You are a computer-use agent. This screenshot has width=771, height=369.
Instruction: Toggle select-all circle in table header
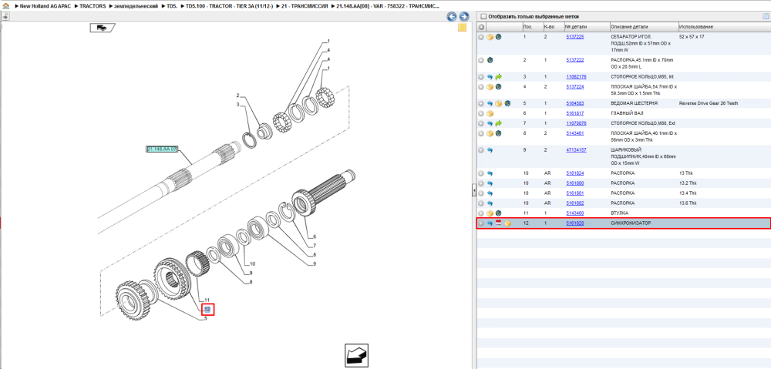pyautogui.click(x=481, y=27)
